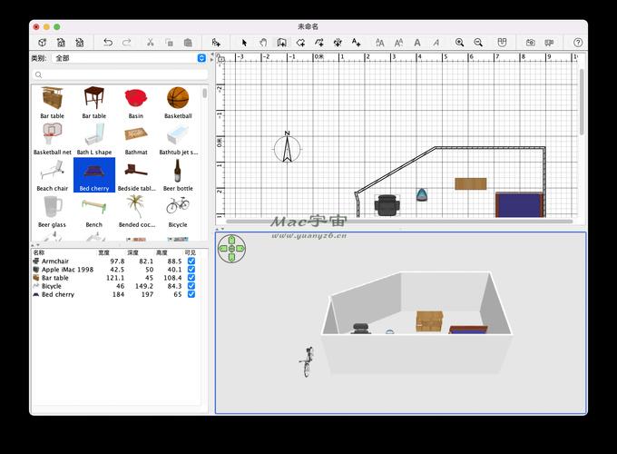The height and width of the screenshot is (454, 617).
Task: Pick the Add text tool
Action: pos(356,43)
